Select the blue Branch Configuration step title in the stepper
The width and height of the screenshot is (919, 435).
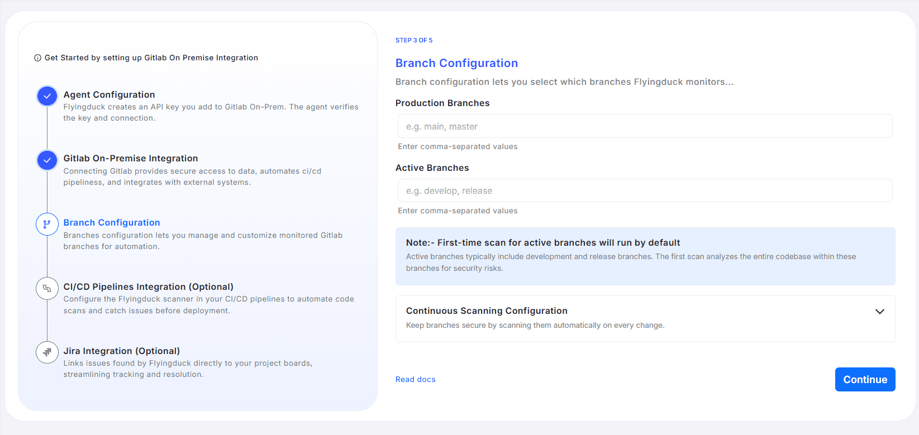(x=112, y=223)
